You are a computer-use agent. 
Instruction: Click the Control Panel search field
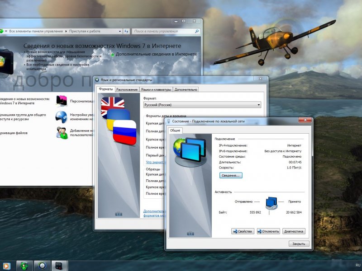pos(166,31)
